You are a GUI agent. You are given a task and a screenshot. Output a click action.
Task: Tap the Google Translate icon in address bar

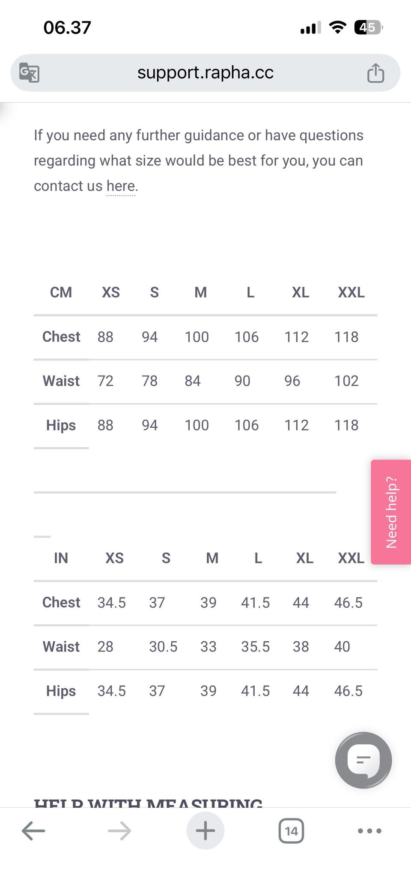29,72
